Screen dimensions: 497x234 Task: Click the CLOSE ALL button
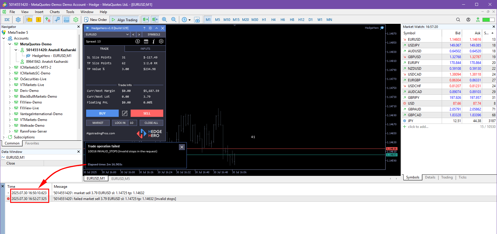(x=151, y=123)
